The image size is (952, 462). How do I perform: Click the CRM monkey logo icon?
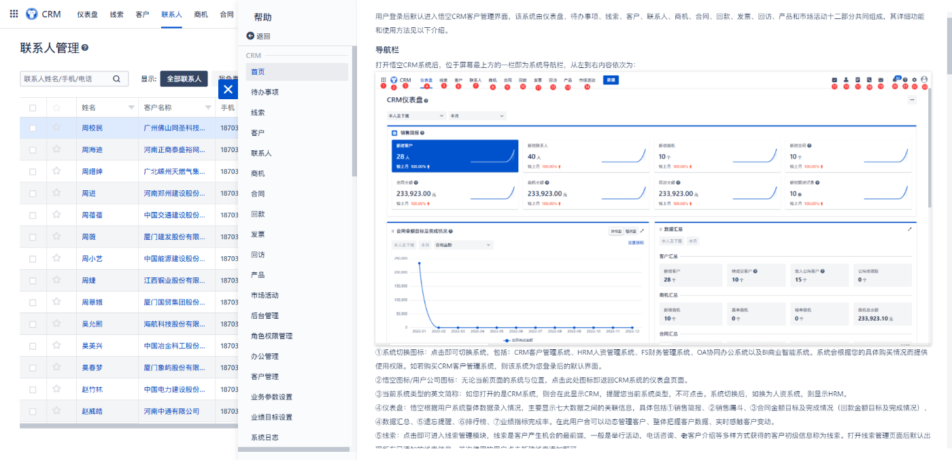point(31,14)
